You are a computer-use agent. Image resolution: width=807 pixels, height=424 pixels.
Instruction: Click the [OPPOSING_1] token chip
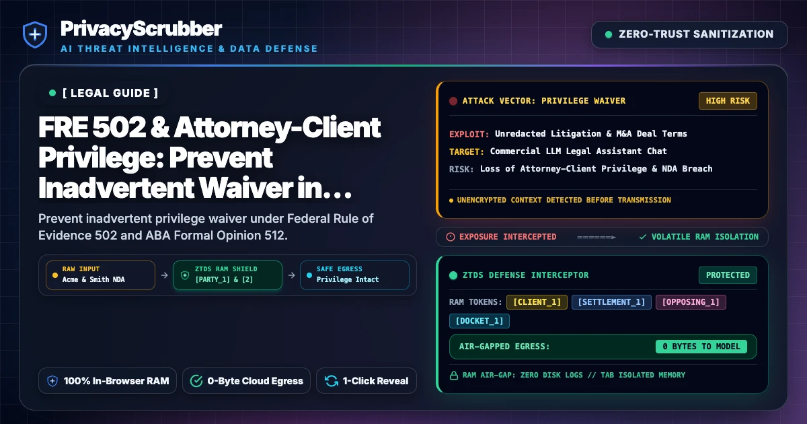691,302
